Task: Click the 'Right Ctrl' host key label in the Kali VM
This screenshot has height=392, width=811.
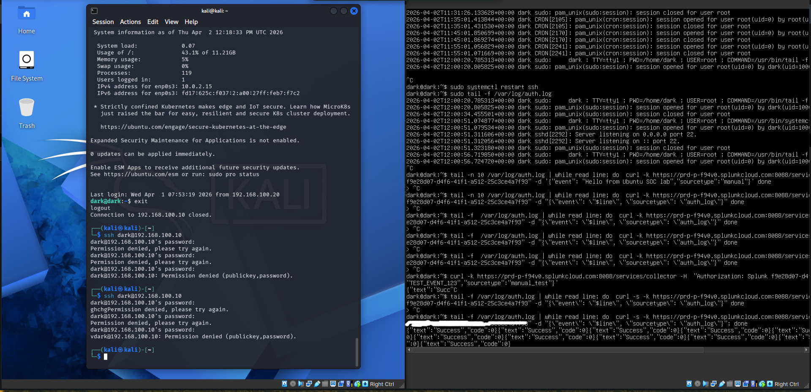Action: [x=382, y=384]
